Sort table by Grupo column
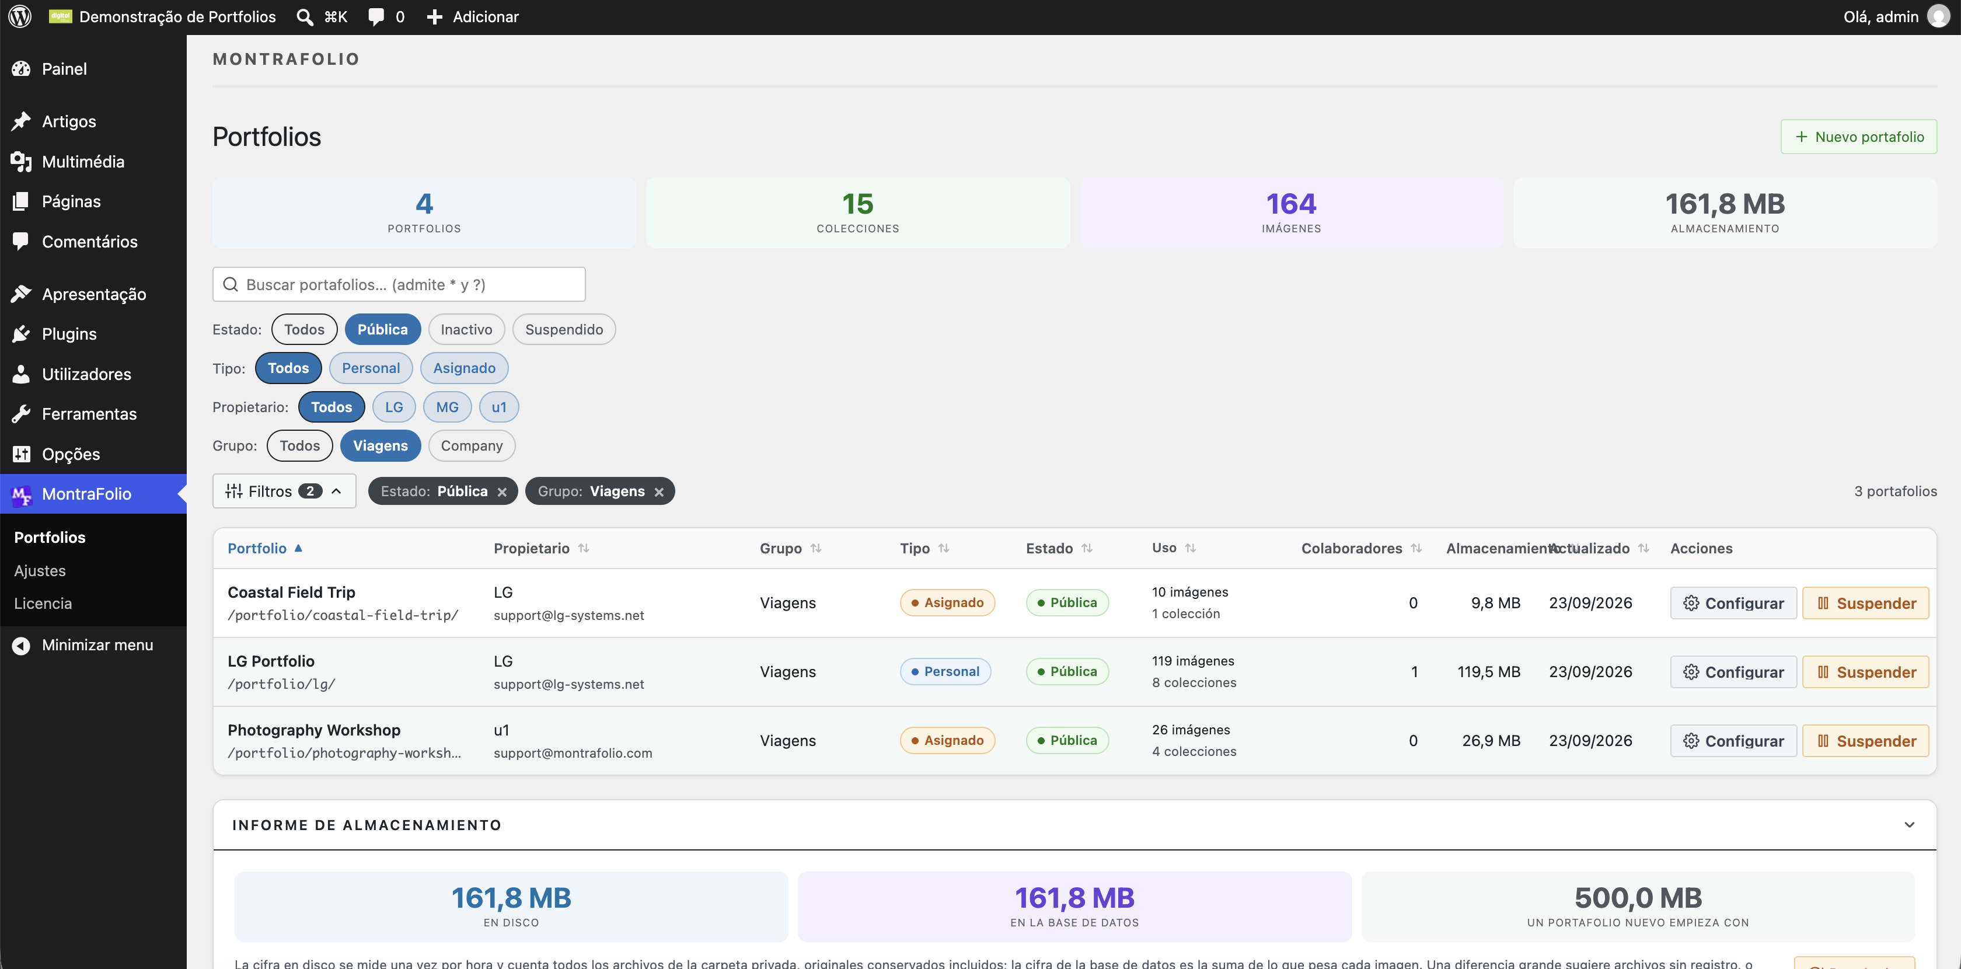 790,548
